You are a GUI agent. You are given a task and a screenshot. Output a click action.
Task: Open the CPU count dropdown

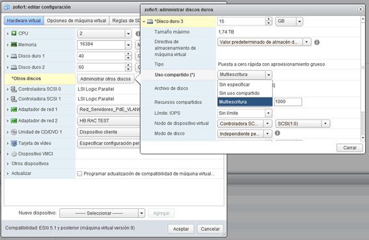[128, 34]
